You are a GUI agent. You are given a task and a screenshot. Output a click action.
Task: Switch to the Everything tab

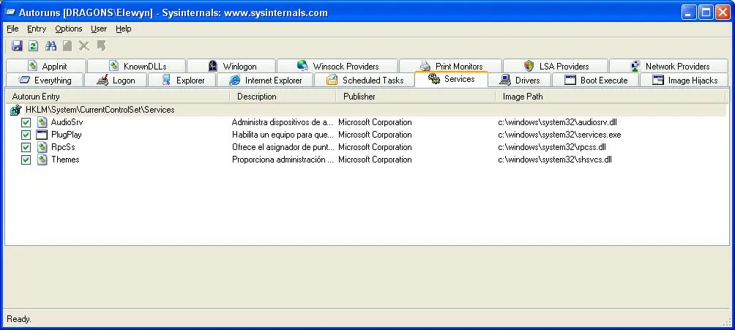[x=45, y=80]
